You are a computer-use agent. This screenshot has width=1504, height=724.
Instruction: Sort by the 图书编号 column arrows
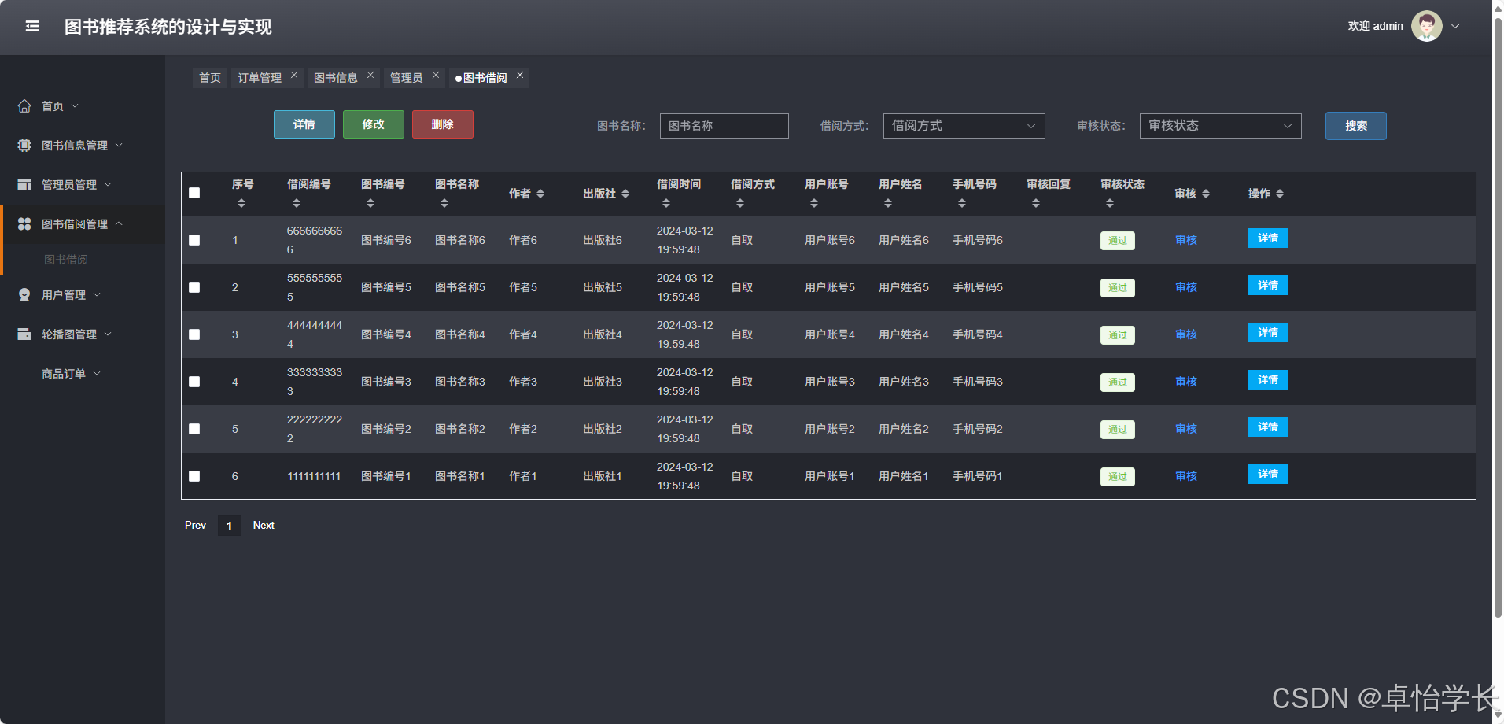pos(370,203)
